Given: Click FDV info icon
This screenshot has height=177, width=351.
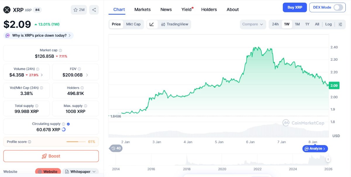Looking at the screenshot, I should [x=79, y=69].
